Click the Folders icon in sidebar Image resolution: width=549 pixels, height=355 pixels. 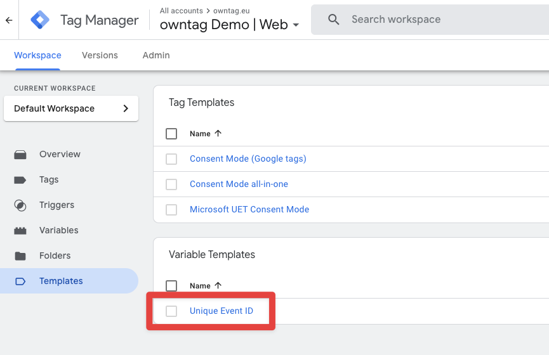tap(20, 256)
